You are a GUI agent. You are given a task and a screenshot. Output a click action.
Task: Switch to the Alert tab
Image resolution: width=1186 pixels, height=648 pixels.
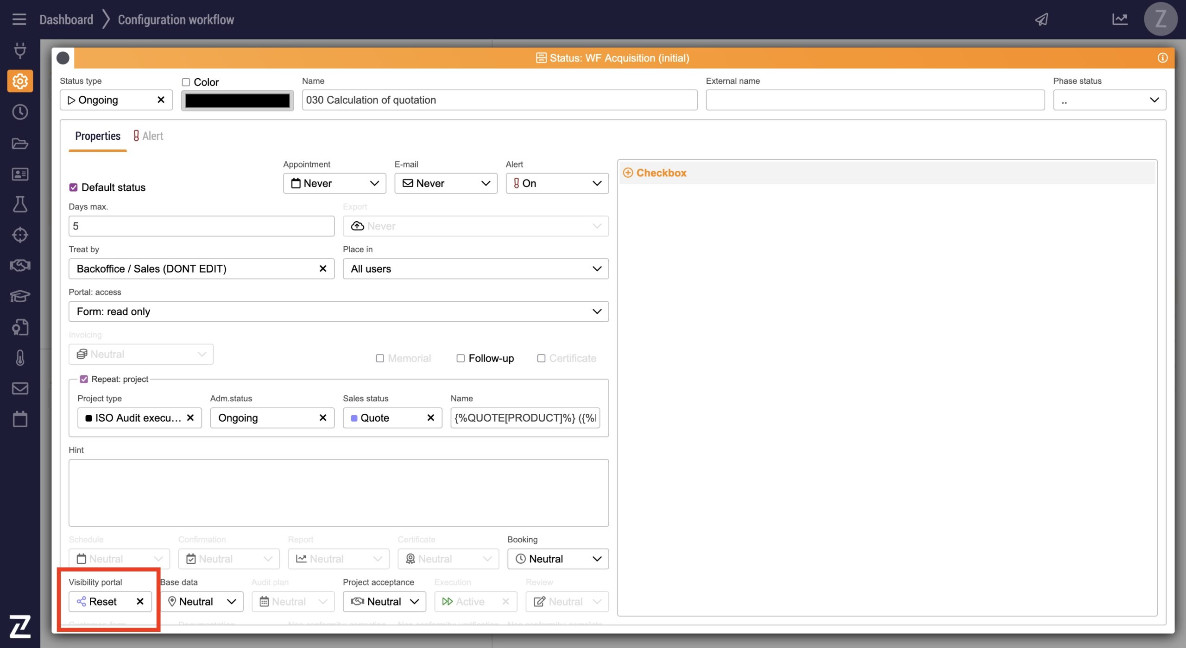pos(148,136)
